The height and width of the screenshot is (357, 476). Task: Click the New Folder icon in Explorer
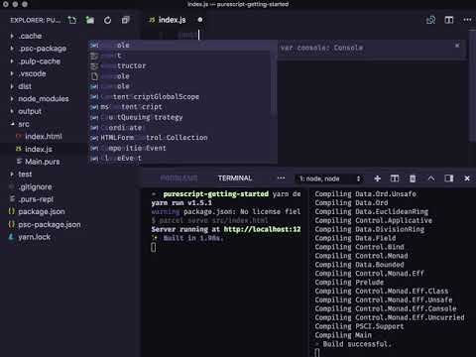pos(90,20)
